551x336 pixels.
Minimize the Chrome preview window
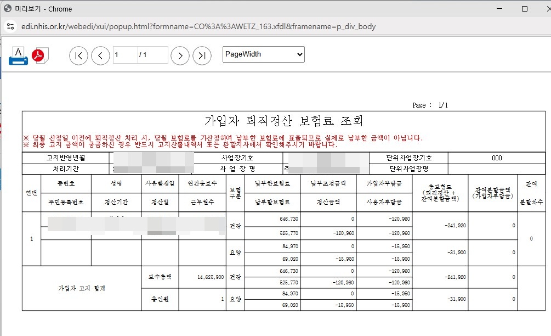pyautogui.click(x=499, y=8)
